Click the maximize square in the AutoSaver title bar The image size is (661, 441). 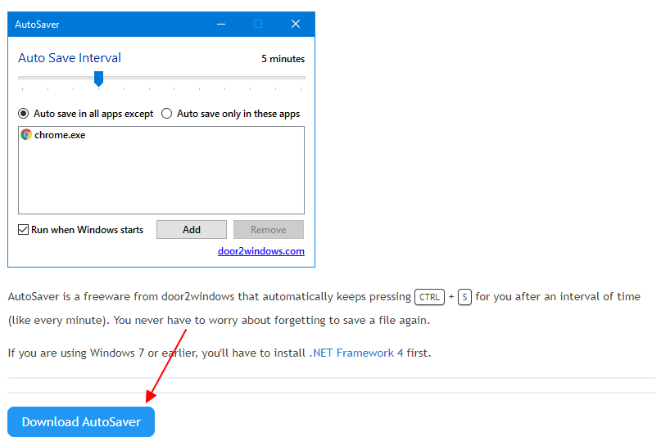pos(258,24)
